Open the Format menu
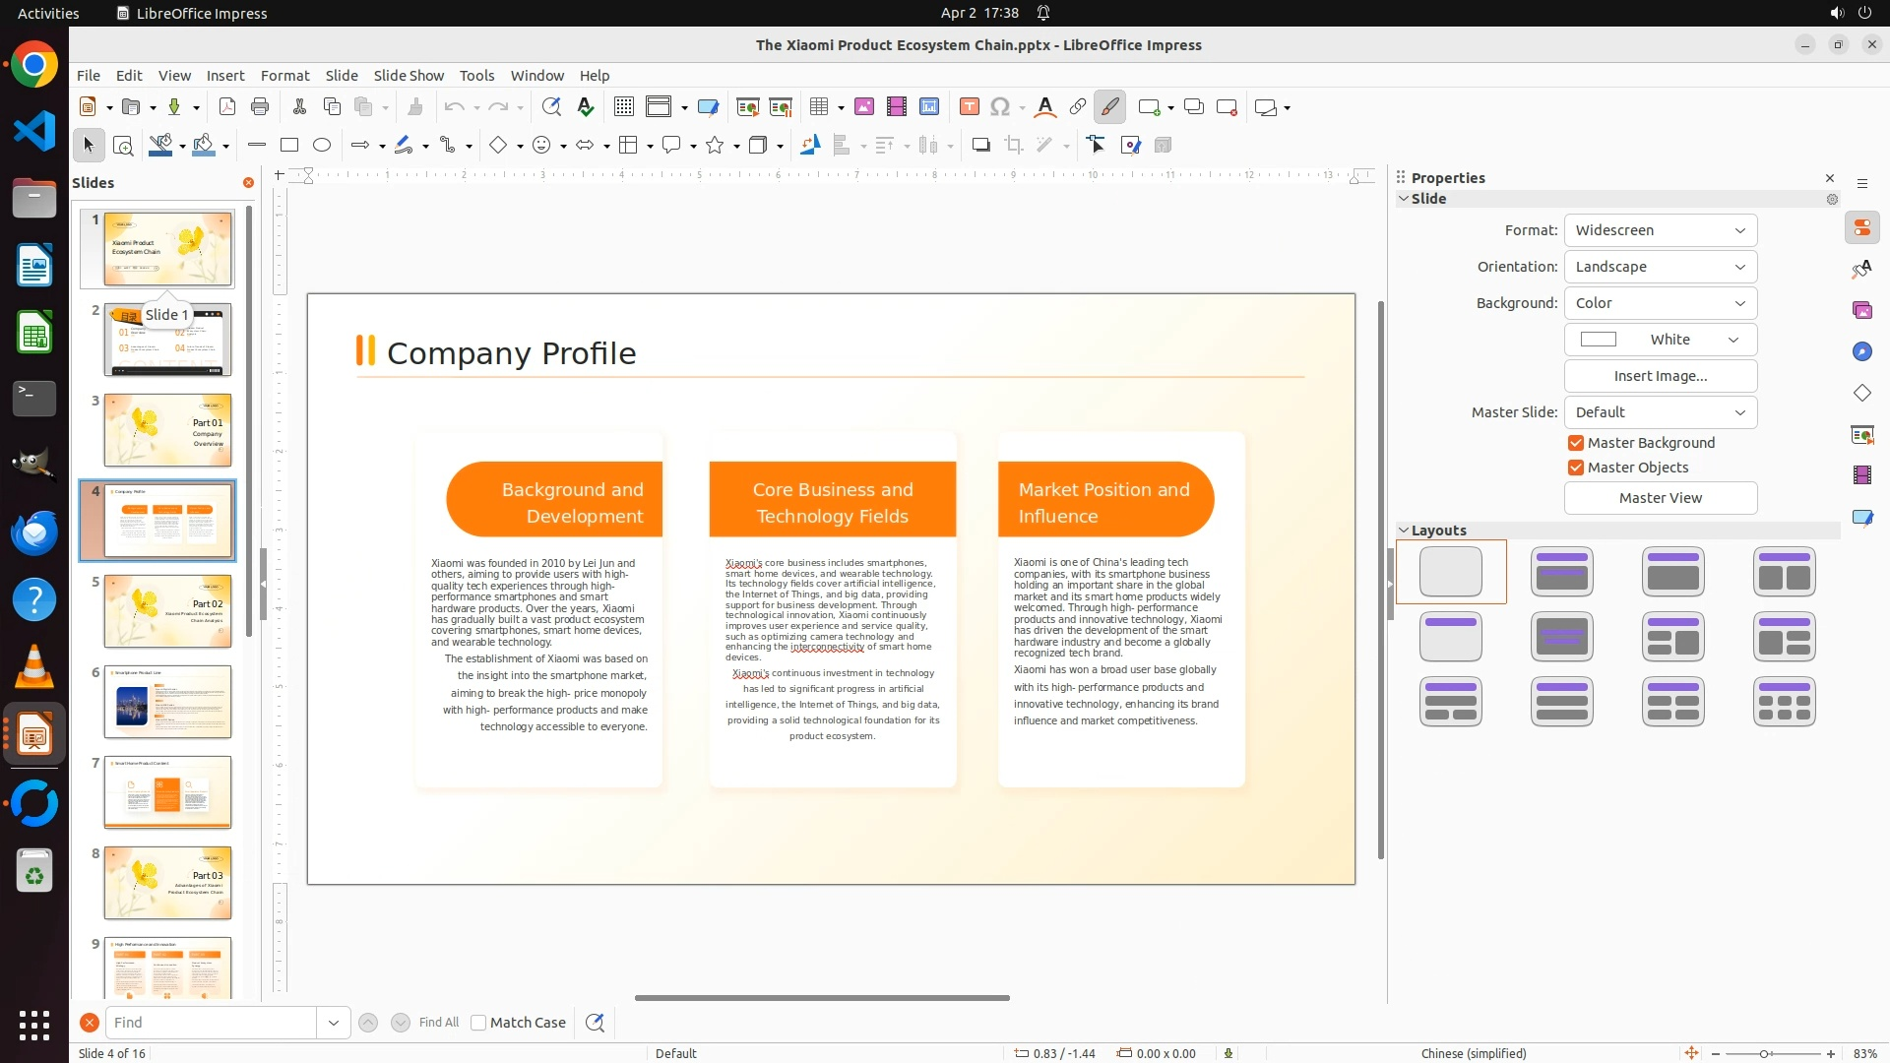Image resolution: width=1890 pixels, height=1063 pixels. pyautogui.click(x=284, y=76)
